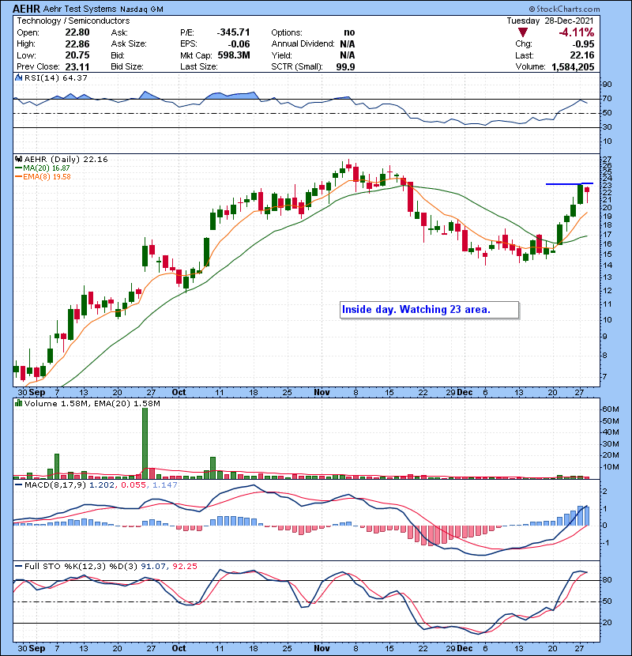Click the MA(20) 16.87 legend entry
The image size is (632, 656).
[42, 168]
